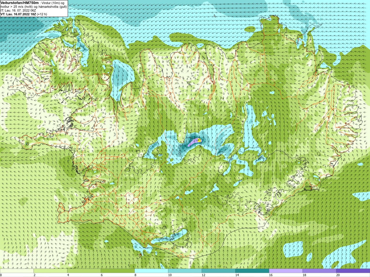The height and width of the screenshot is (277, 370).
Task: Click the scale label 14
Action: coord(237,275)
